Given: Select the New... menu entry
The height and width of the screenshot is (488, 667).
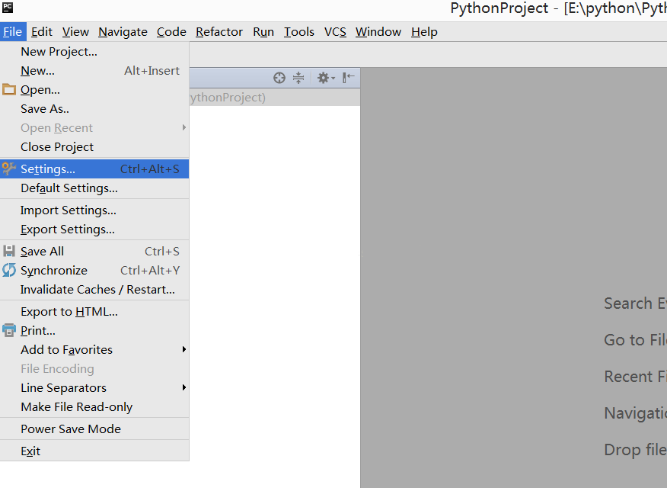Looking at the screenshot, I should click(x=94, y=71).
